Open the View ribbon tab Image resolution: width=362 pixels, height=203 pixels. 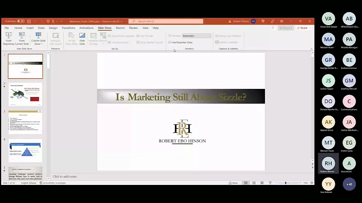145,28
